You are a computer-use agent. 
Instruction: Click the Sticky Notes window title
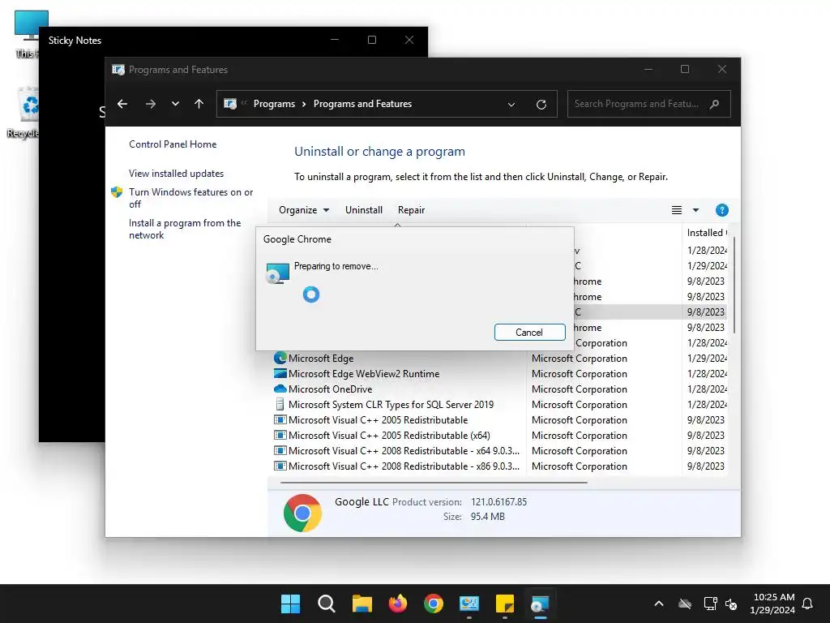pyautogui.click(x=75, y=41)
